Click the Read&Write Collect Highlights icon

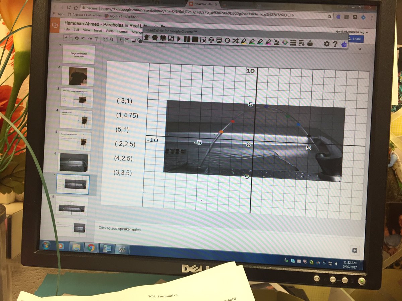[285, 42]
